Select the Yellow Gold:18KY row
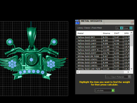This screenshot has width=137, height=103. point(103,47)
